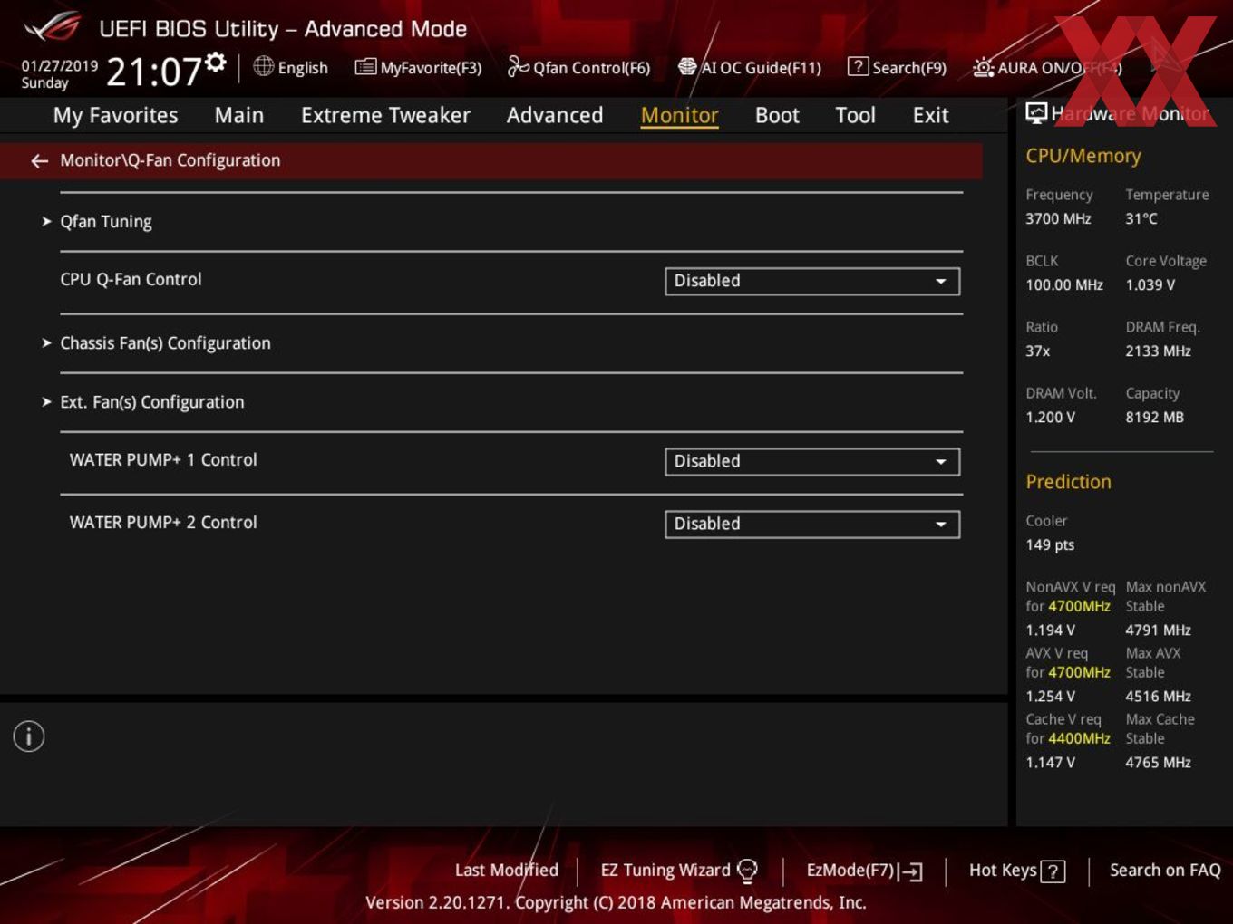Click the 37x ratio value
Screen dimensions: 1233x924
(x=1038, y=351)
